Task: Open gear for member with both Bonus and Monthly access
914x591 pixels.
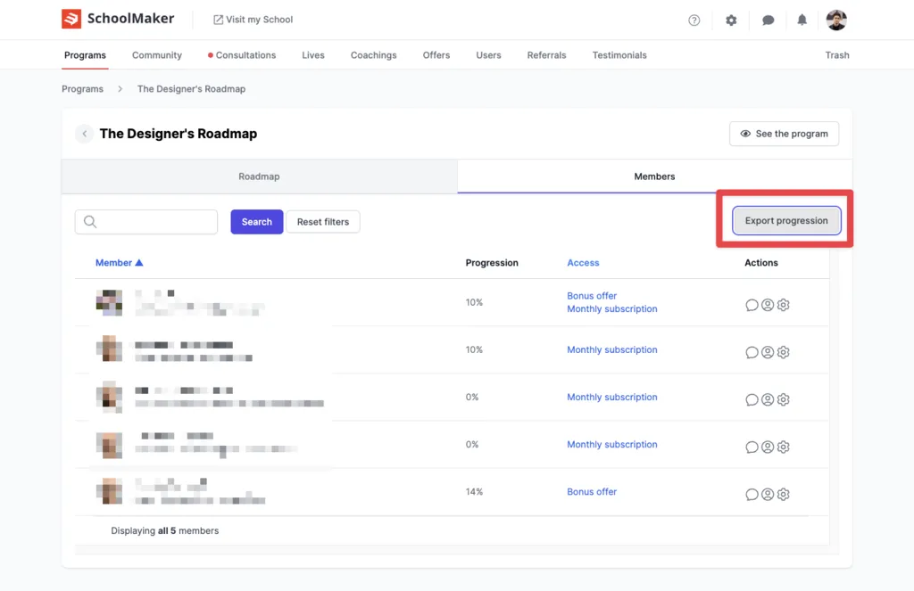Action: (x=784, y=305)
